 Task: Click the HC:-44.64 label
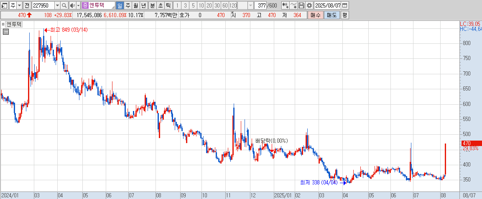coord(471,29)
